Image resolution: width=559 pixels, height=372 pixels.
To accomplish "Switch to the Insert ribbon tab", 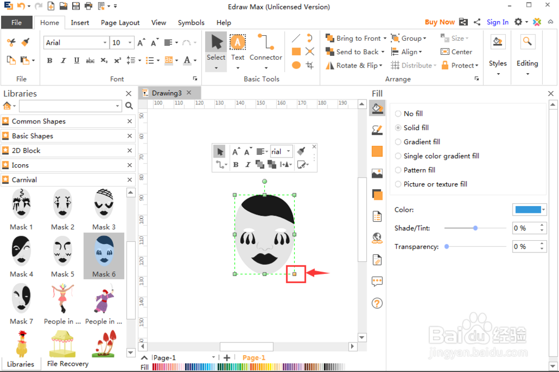I will tap(80, 22).
